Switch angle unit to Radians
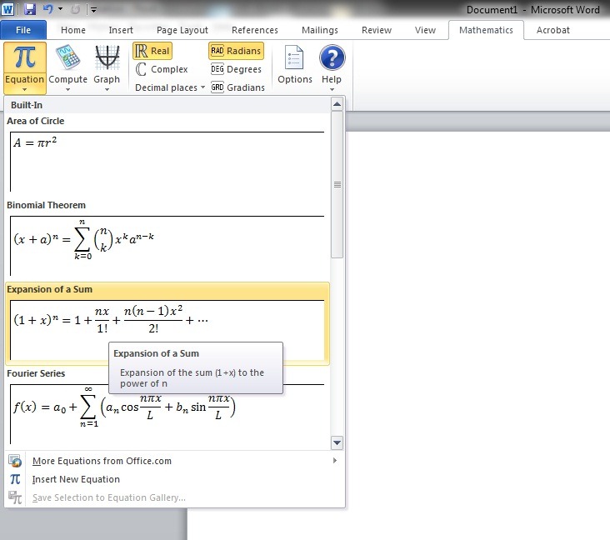This screenshot has width=610, height=540. [x=236, y=51]
